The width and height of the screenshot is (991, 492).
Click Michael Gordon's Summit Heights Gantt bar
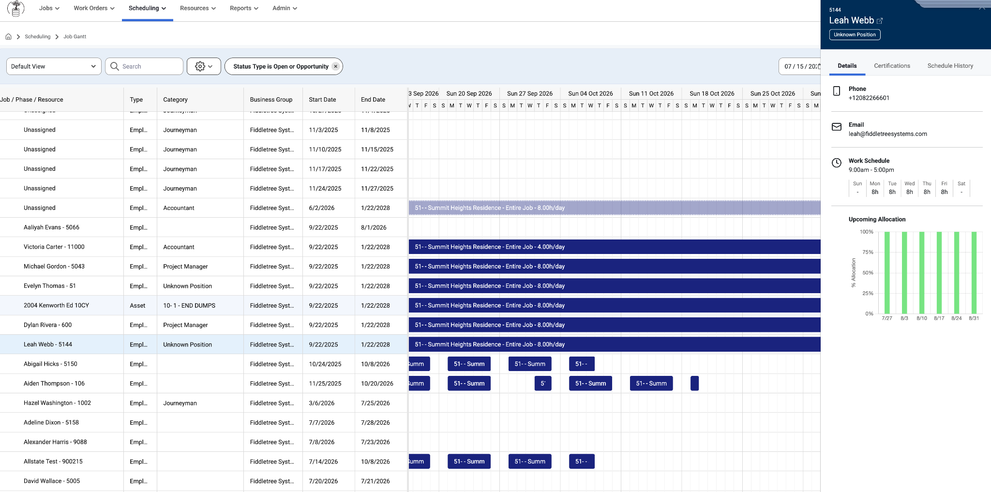click(x=615, y=267)
